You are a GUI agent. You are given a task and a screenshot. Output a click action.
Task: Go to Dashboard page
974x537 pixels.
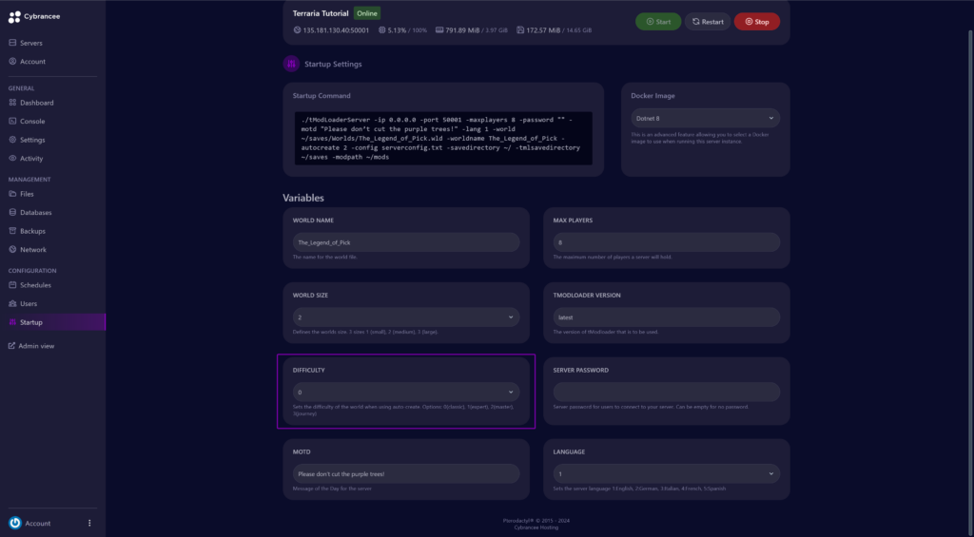(37, 103)
